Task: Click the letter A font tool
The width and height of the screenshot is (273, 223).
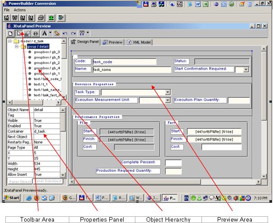Action: pos(45,33)
